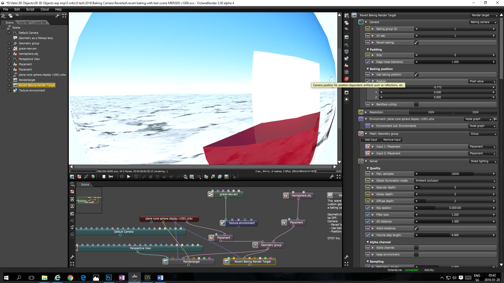Toggle the Alpha shadows checkbox
504x283 pixels.
coord(416,228)
